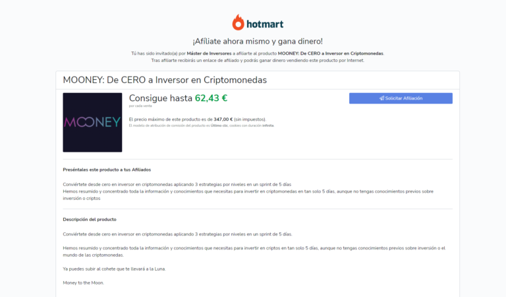Click the hotmart wordmark text
This screenshot has height=297, width=506.
265,24
